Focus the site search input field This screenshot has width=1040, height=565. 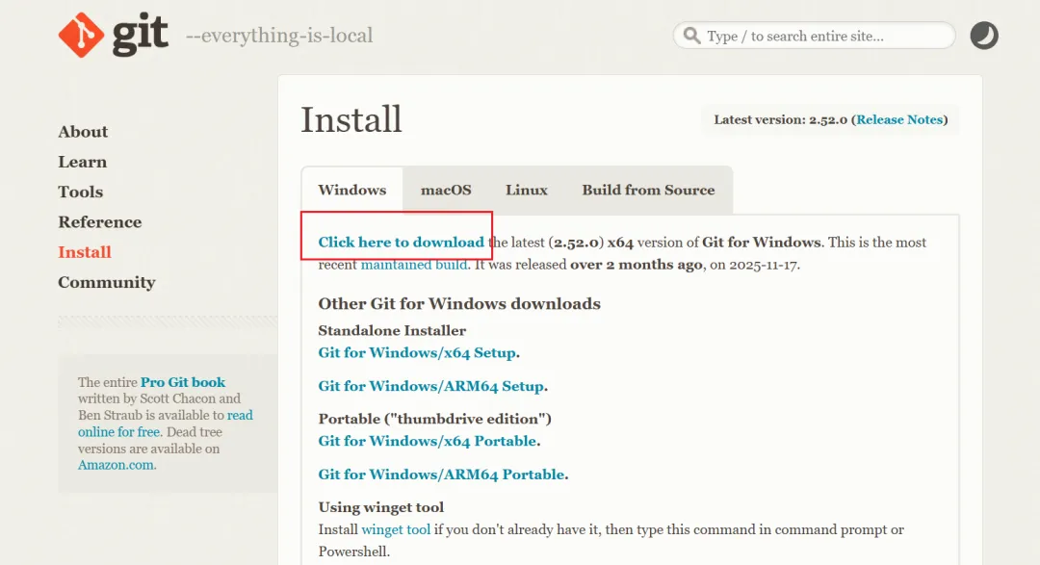pyautogui.click(x=814, y=36)
